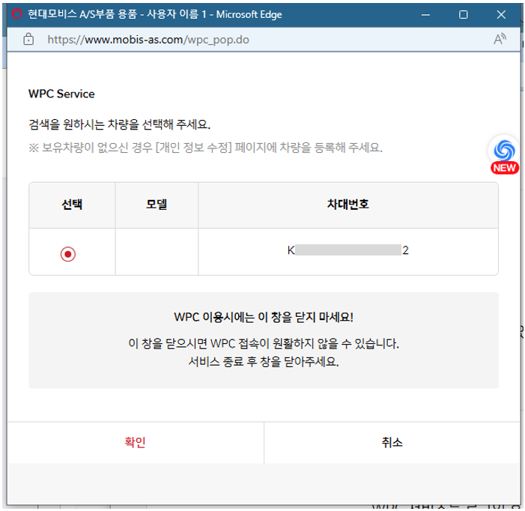Click the warning text about WPC 접속이 원활하지
525x511 pixels.
(264, 344)
